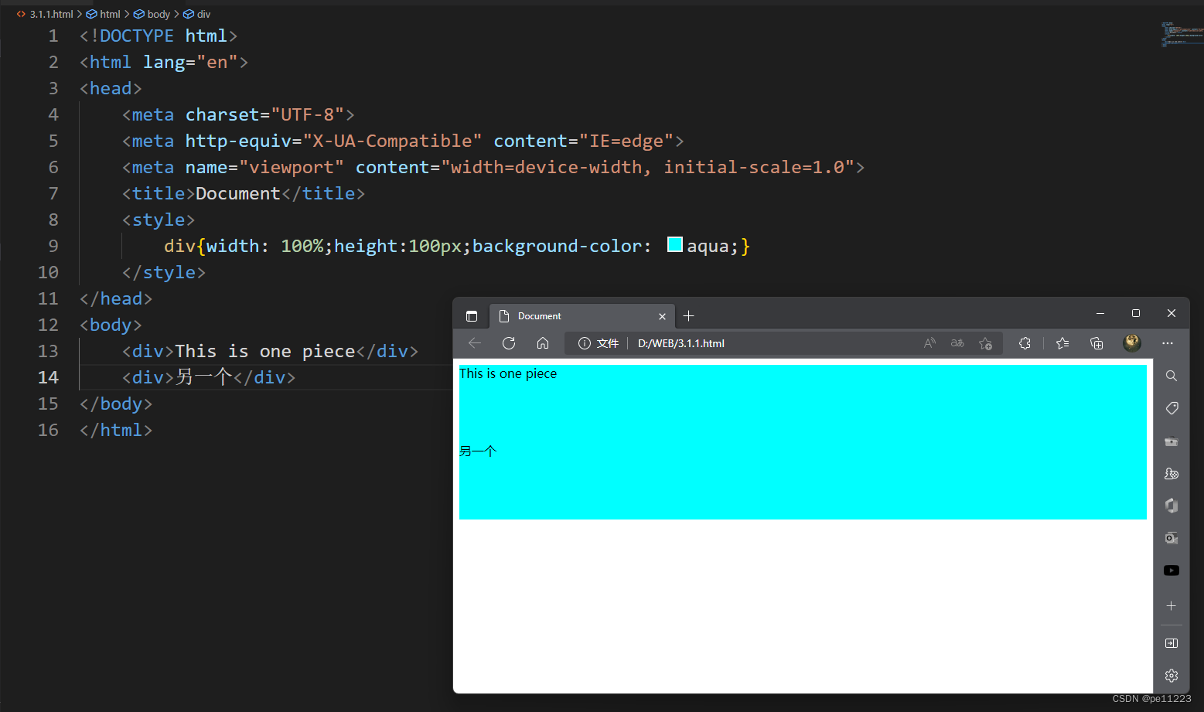Add this page to favorites
1204x712 pixels.
click(x=985, y=343)
